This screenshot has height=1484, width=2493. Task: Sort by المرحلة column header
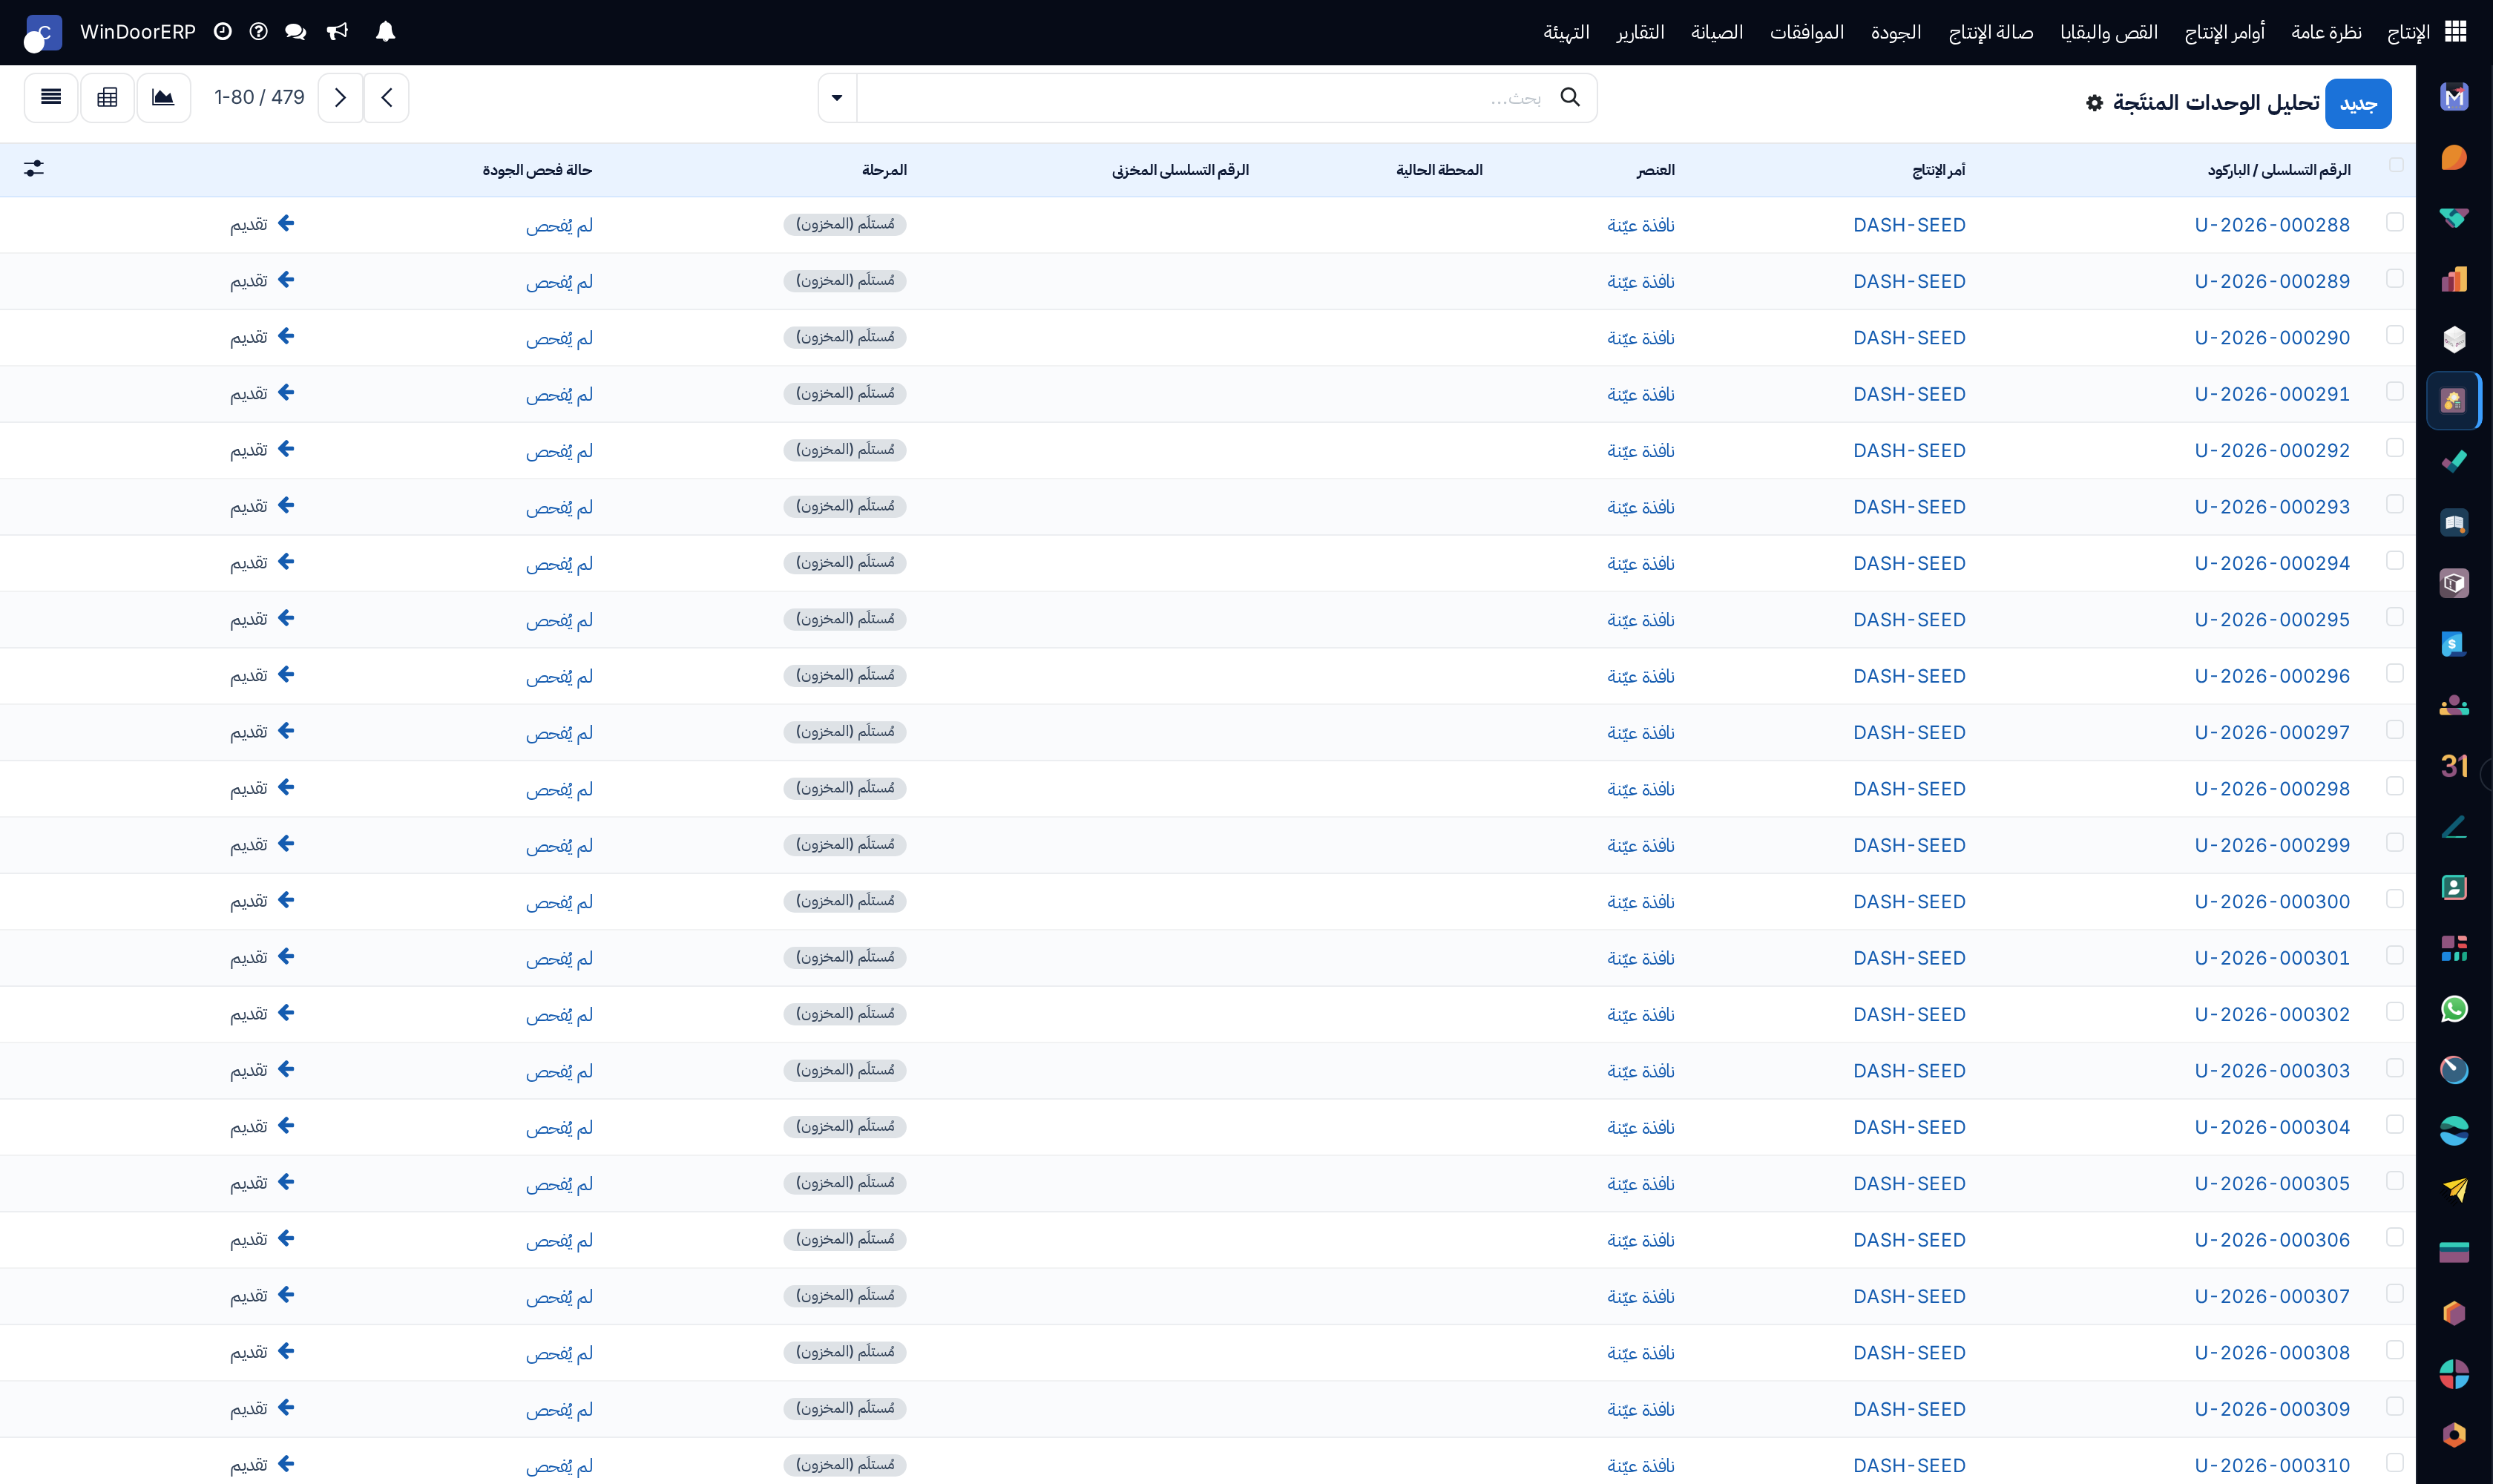tap(884, 170)
